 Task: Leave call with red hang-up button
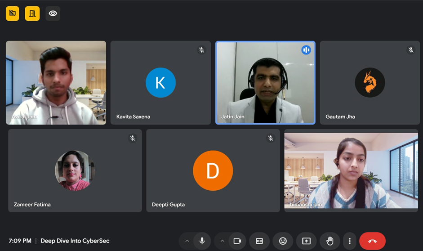point(372,241)
